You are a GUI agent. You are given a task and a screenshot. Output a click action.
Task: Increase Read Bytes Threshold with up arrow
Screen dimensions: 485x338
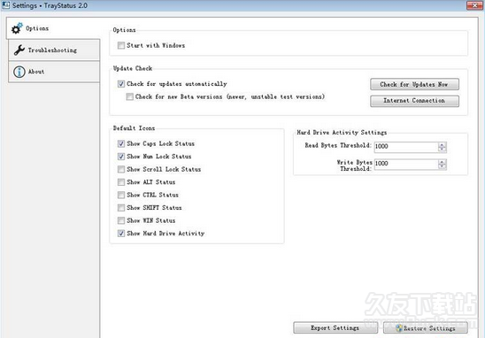[443, 144]
